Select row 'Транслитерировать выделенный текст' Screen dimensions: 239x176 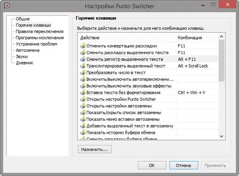(148, 66)
